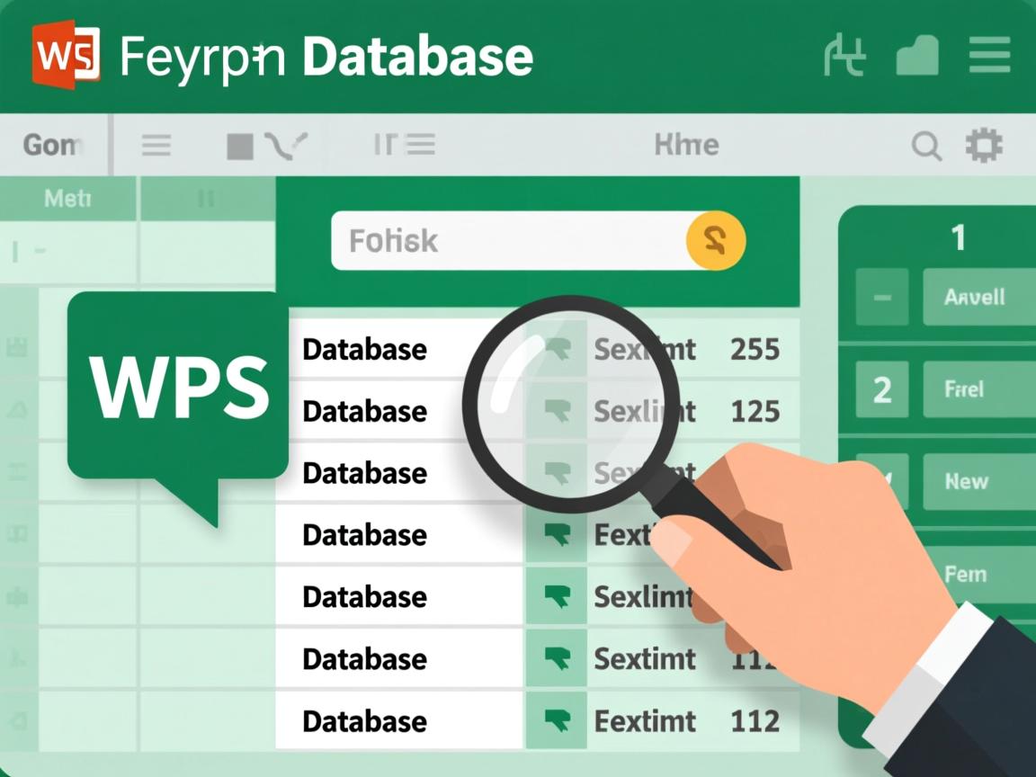Click the three-line list icon in the toolbar

[156, 145]
